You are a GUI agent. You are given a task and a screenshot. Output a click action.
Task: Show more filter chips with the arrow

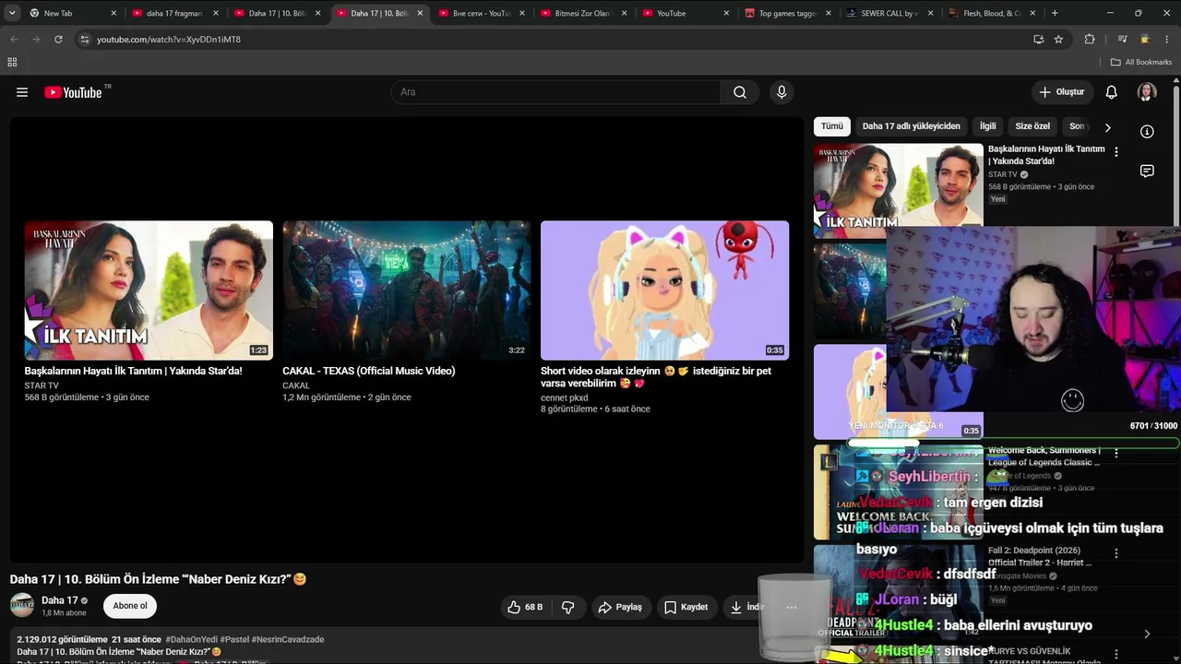[x=1108, y=127]
